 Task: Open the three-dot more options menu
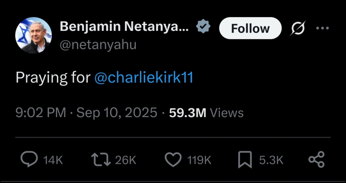[322, 28]
